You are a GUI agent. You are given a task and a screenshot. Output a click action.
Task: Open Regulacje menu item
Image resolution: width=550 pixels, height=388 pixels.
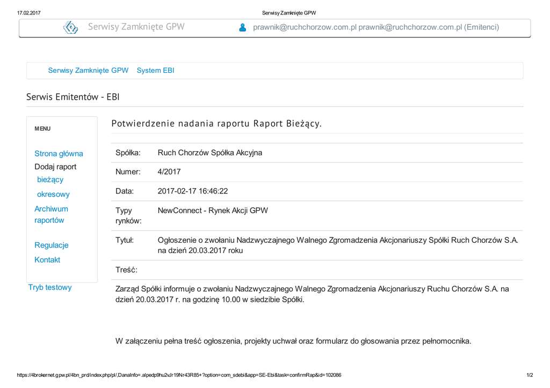click(52, 245)
